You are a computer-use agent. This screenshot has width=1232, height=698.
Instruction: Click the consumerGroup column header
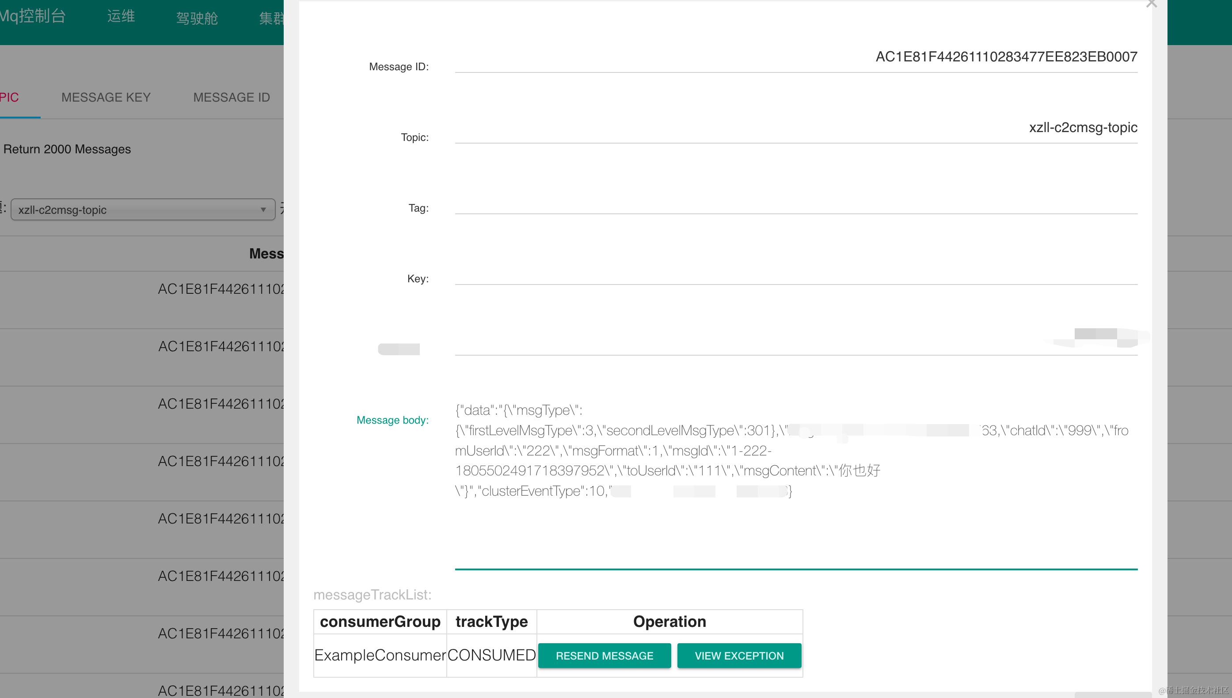pyautogui.click(x=380, y=622)
